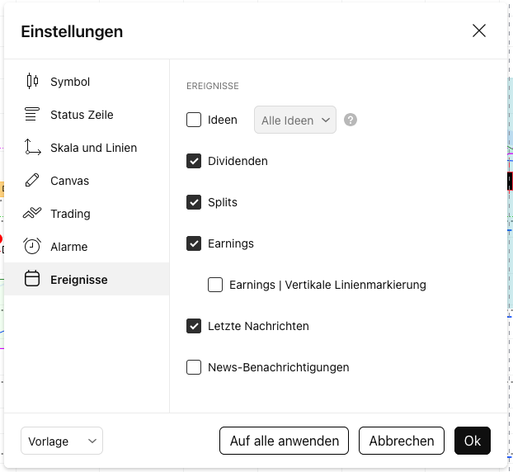Confirm settings with the Ok button
This screenshot has width=513, height=472.
coord(472,441)
